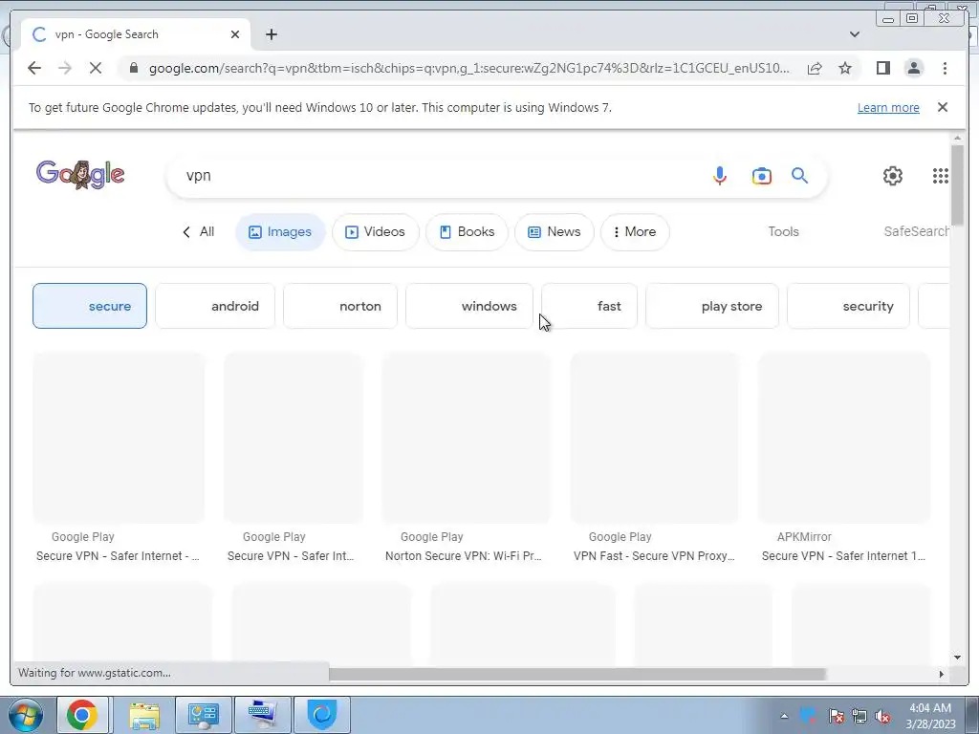This screenshot has height=734, width=979.
Task: Switch to Books results
Action: [467, 232]
